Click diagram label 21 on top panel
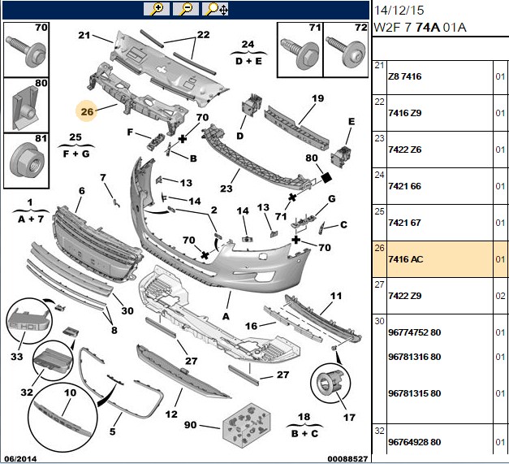509x464 pixels. tap(84, 35)
